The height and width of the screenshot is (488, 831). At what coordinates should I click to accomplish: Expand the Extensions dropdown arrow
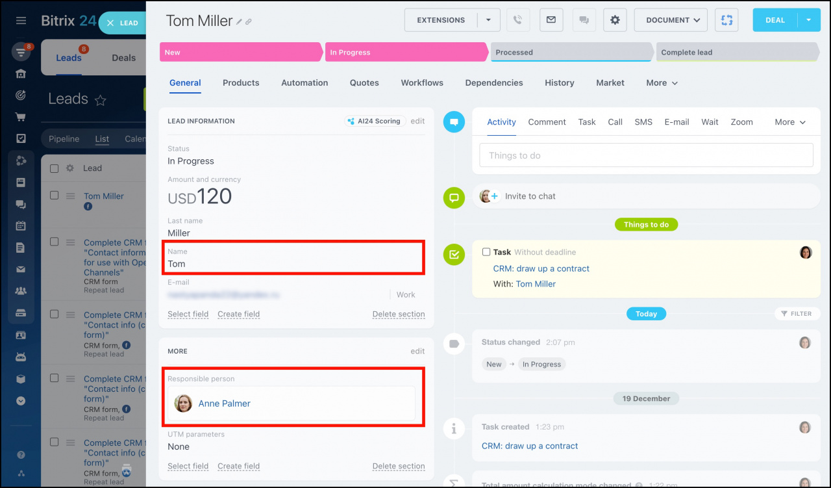(x=489, y=20)
